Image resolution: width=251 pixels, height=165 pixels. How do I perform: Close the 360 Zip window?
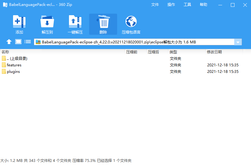click(x=245, y=5)
